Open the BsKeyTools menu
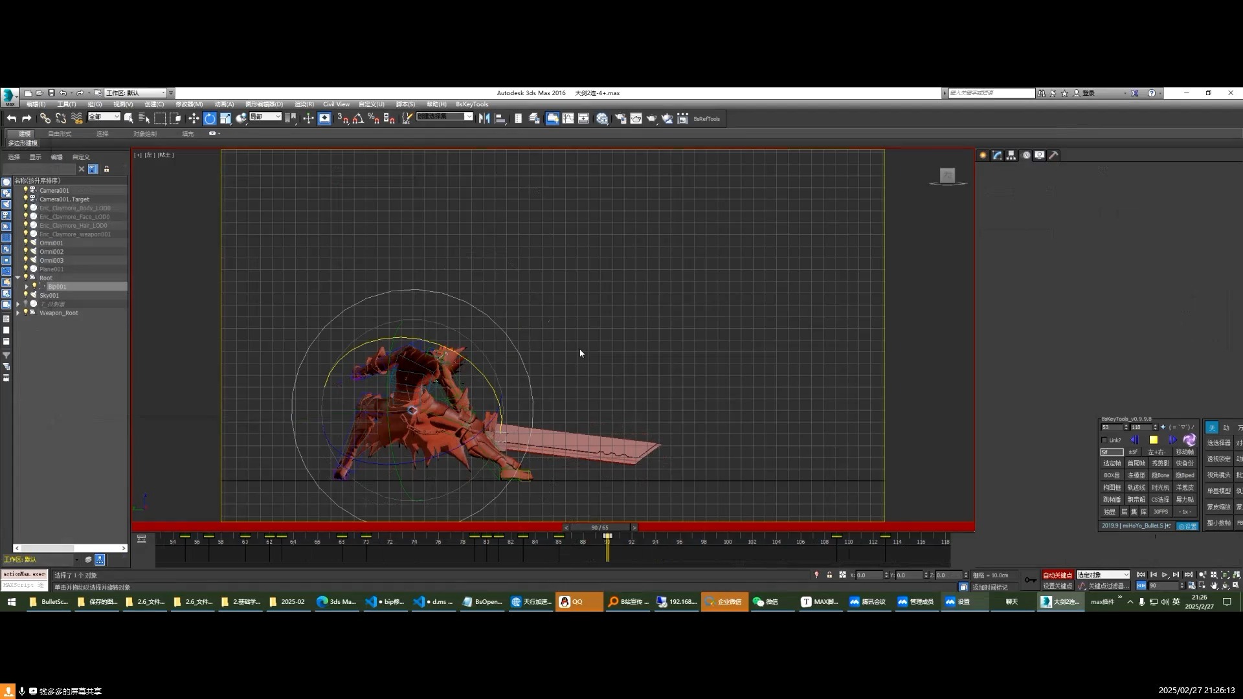Screen dimensions: 1243x699 (x=472, y=104)
